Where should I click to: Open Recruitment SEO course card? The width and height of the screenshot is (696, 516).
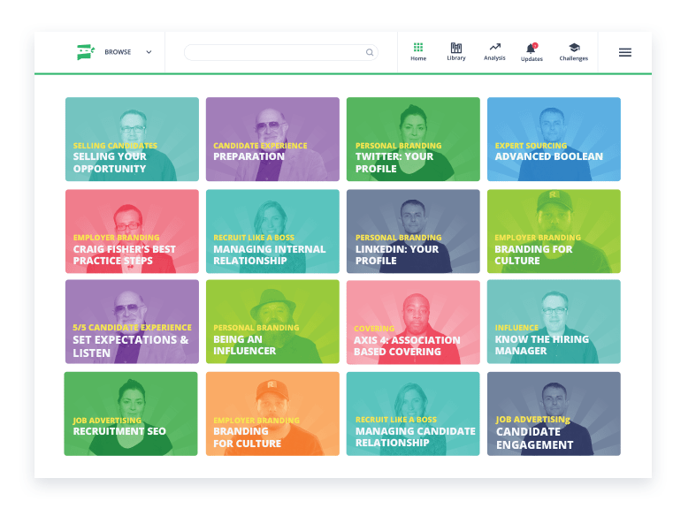[131, 414]
